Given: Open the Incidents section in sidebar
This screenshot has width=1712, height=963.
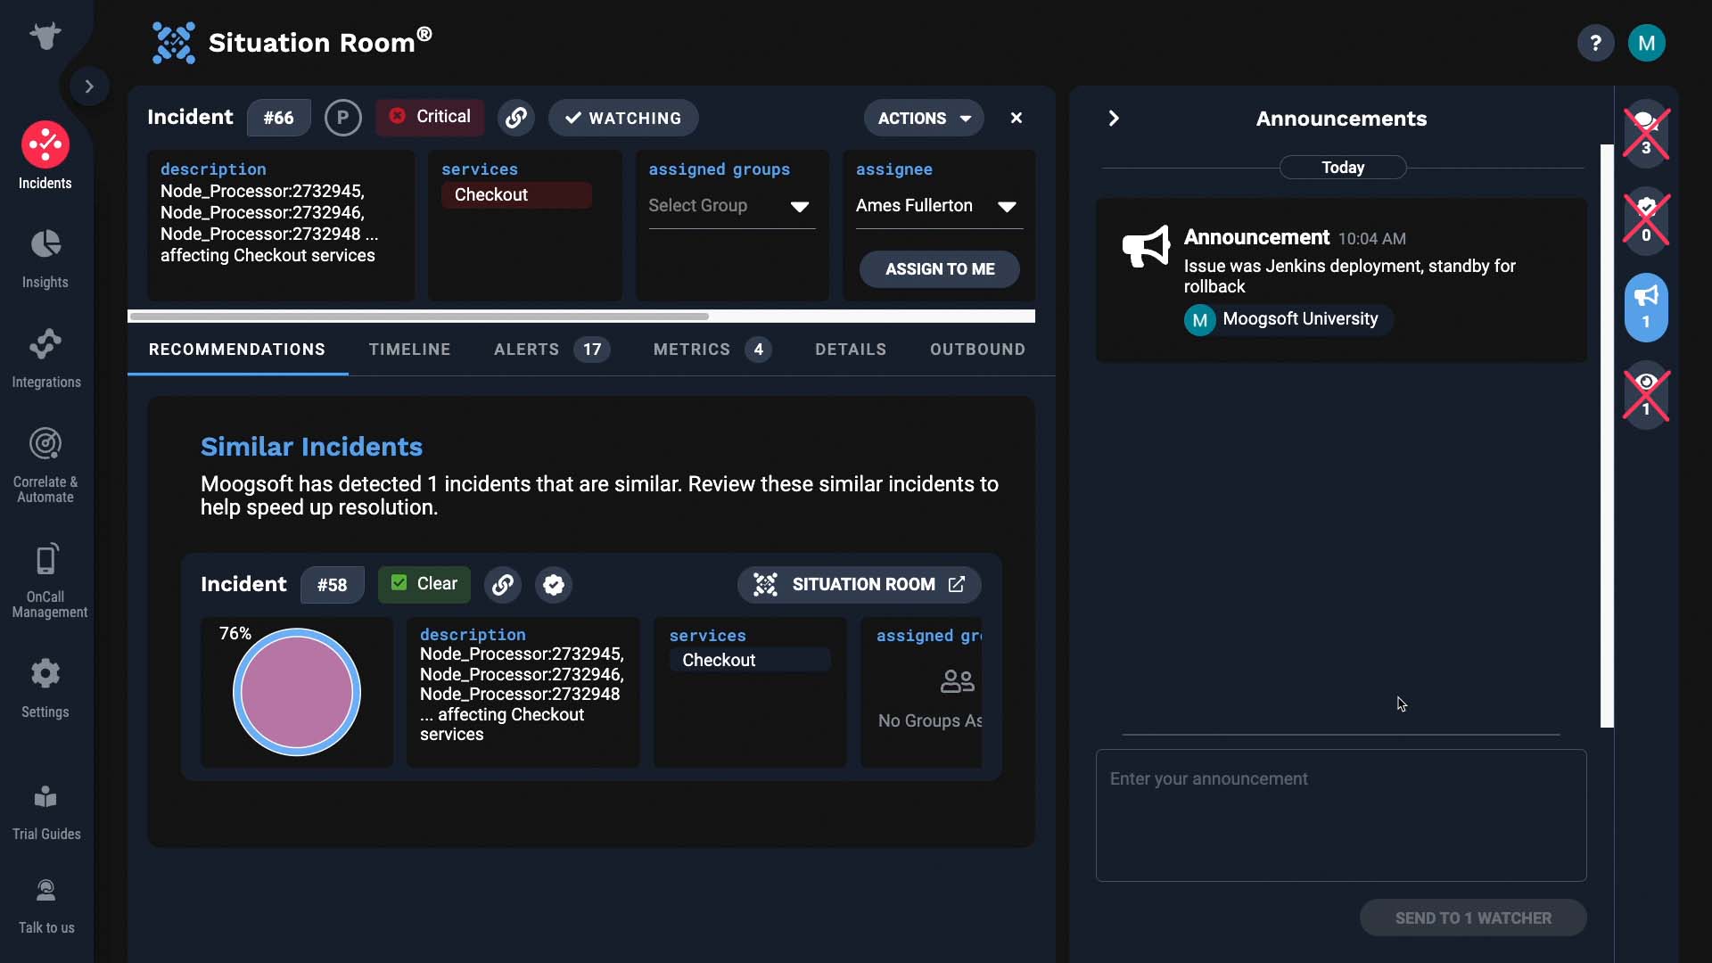Looking at the screenshot, I should pyautogui.click(x=45, y=156).
